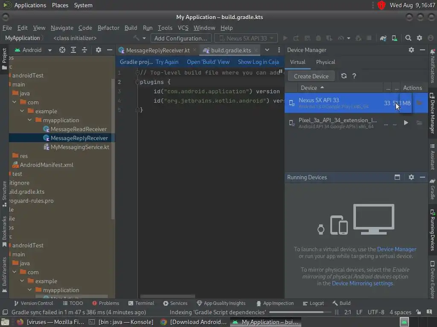Click the indexing progress bar
This screenshot has height=327, width=437.
299,312
